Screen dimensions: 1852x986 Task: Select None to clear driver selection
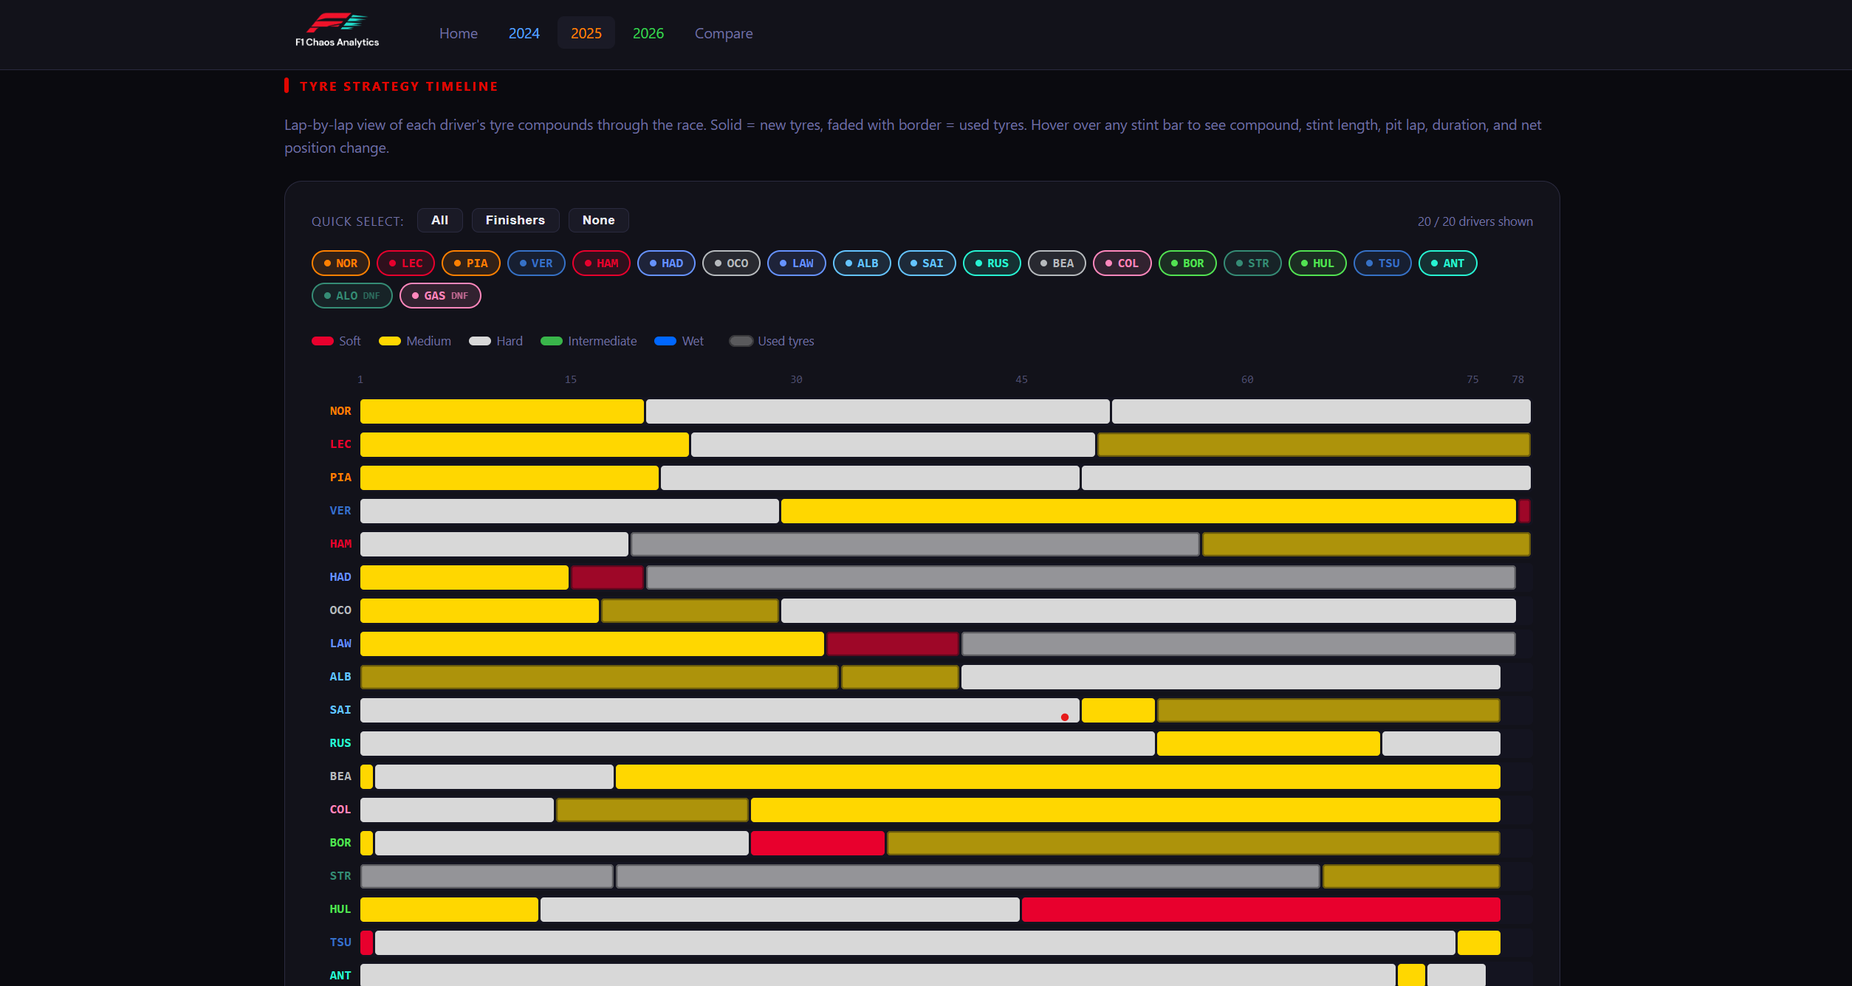tap(598, 220)
